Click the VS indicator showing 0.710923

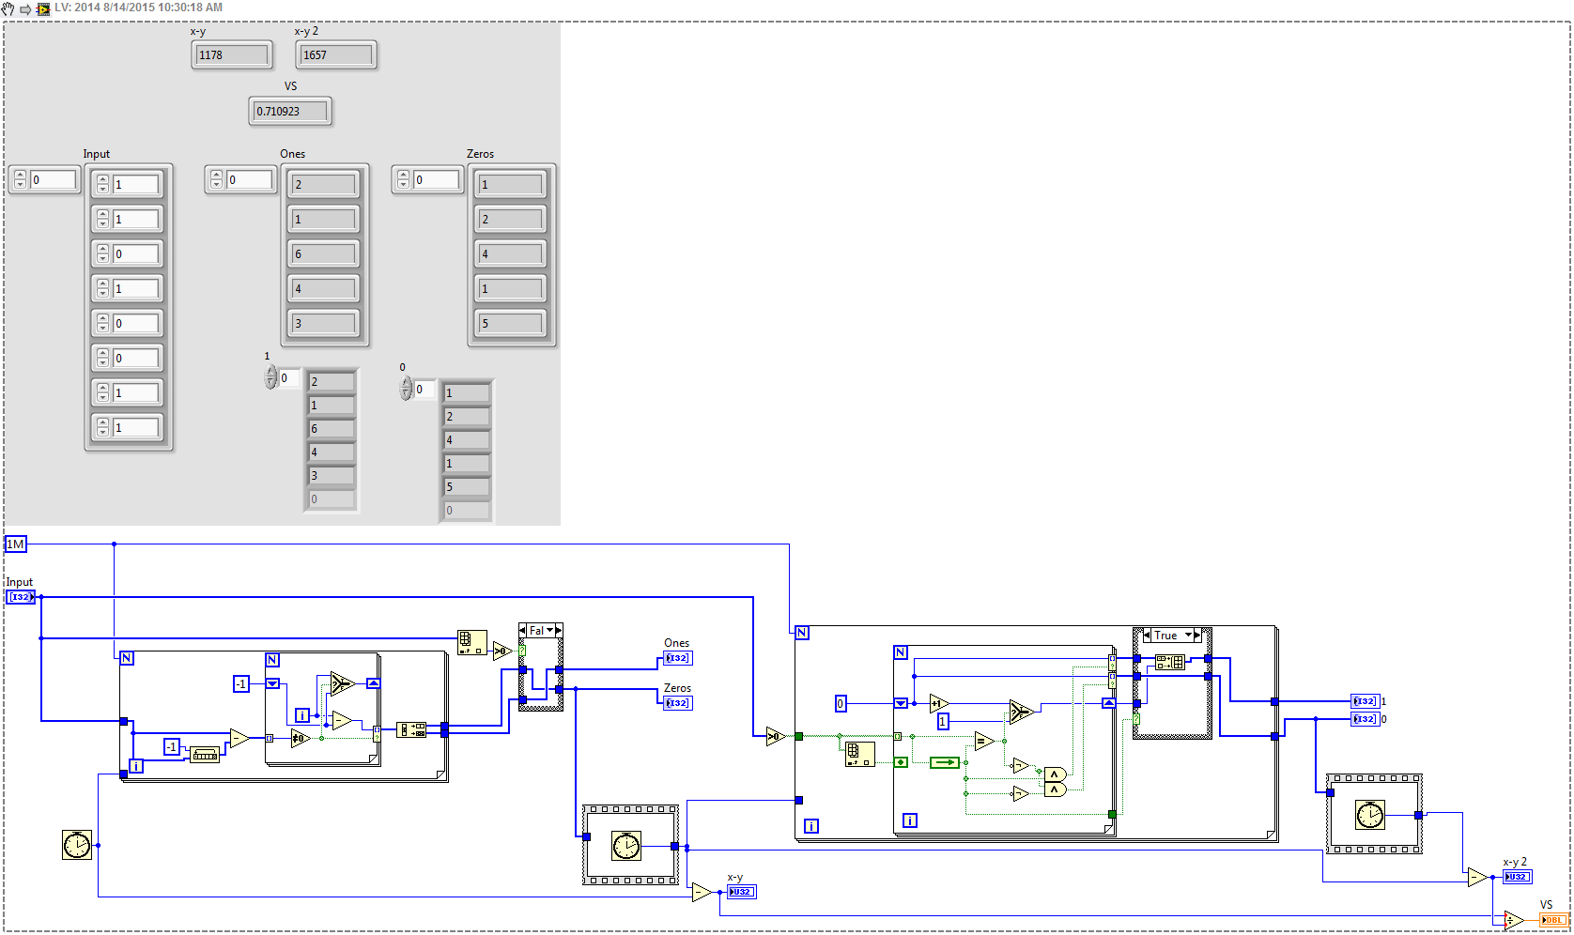[290, 111]
